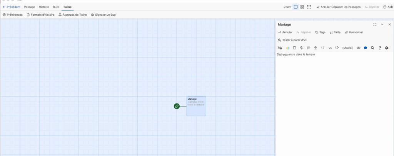Switch to the Build tab
Viewport: 394px width, 156px height.
[56, 7]
